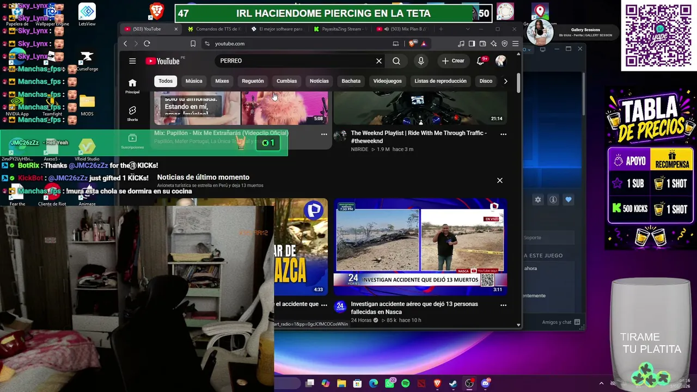697x392 pixels.
Task: Select the Reguetón filter chip
Action: point(253,81)
